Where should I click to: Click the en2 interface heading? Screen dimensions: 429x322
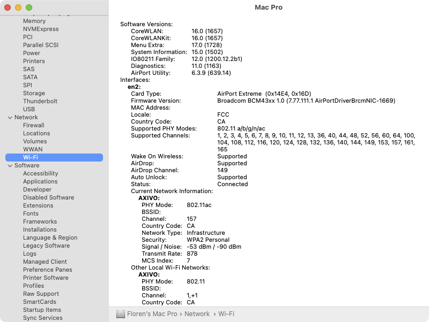click(x=134, y=87)
